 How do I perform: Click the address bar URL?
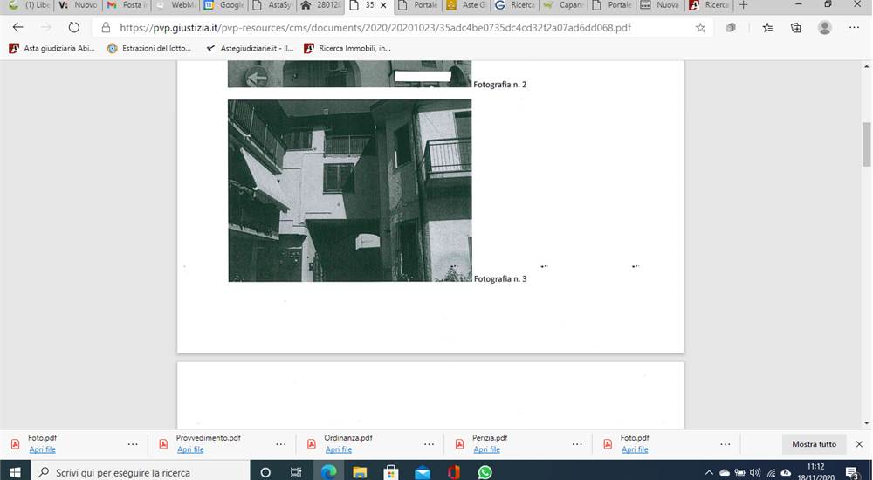375,27
